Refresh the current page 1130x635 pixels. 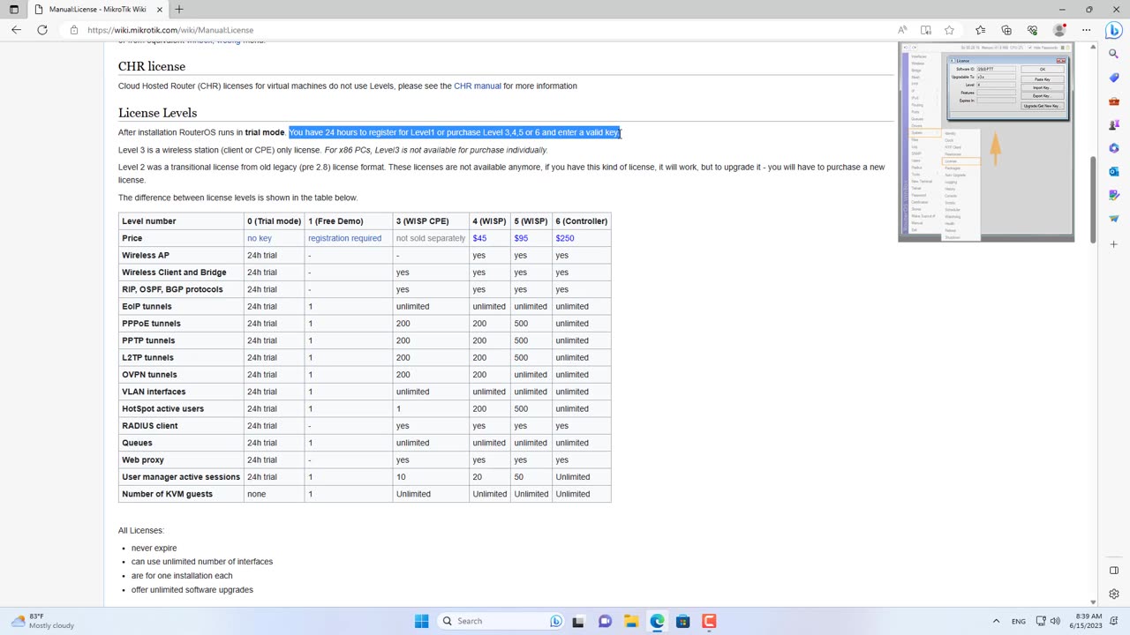click(x=41, y=30)
